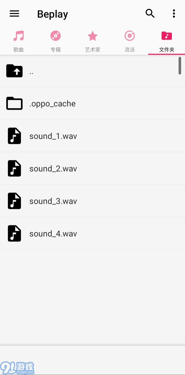Open the overflow three-dot menu
The height and width of the screenshot is (375, 185).
click(x=174, y=13)
